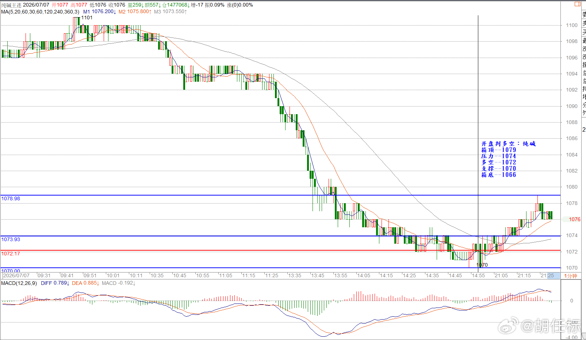Select the red 1072.17 horizontal line label

click(11, 254)
